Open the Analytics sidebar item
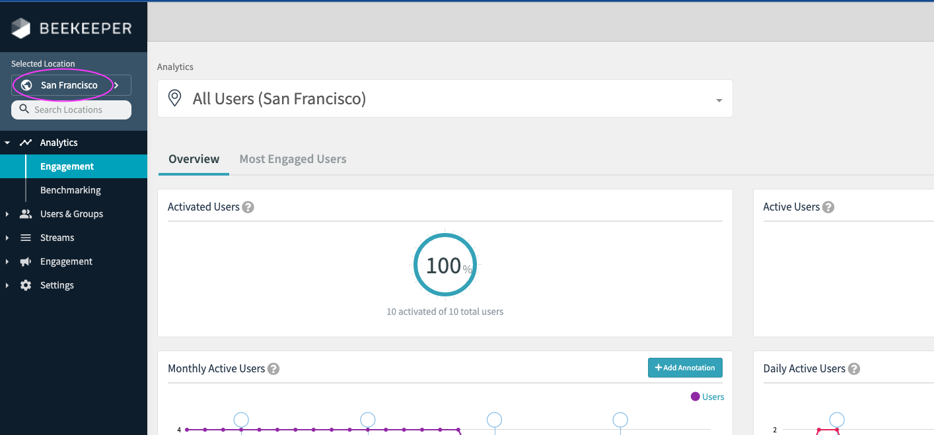The image size is (934, 435). [x=73, y=143]
